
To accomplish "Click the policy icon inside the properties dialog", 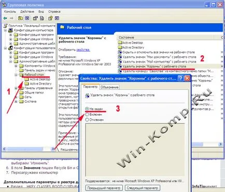I will [x=87, y=95].
